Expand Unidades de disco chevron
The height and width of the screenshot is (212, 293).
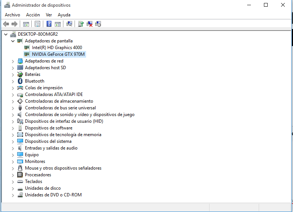pyautogui.click(x=13, y=188)
